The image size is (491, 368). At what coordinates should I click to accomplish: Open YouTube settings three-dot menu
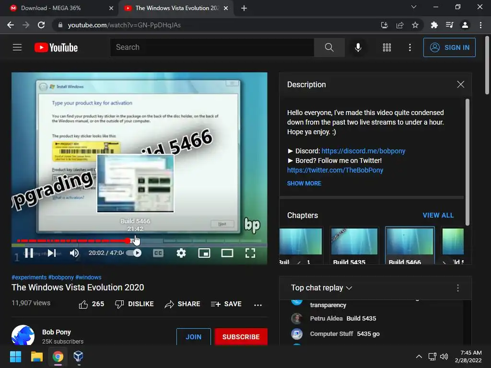[x=409, y=47]
